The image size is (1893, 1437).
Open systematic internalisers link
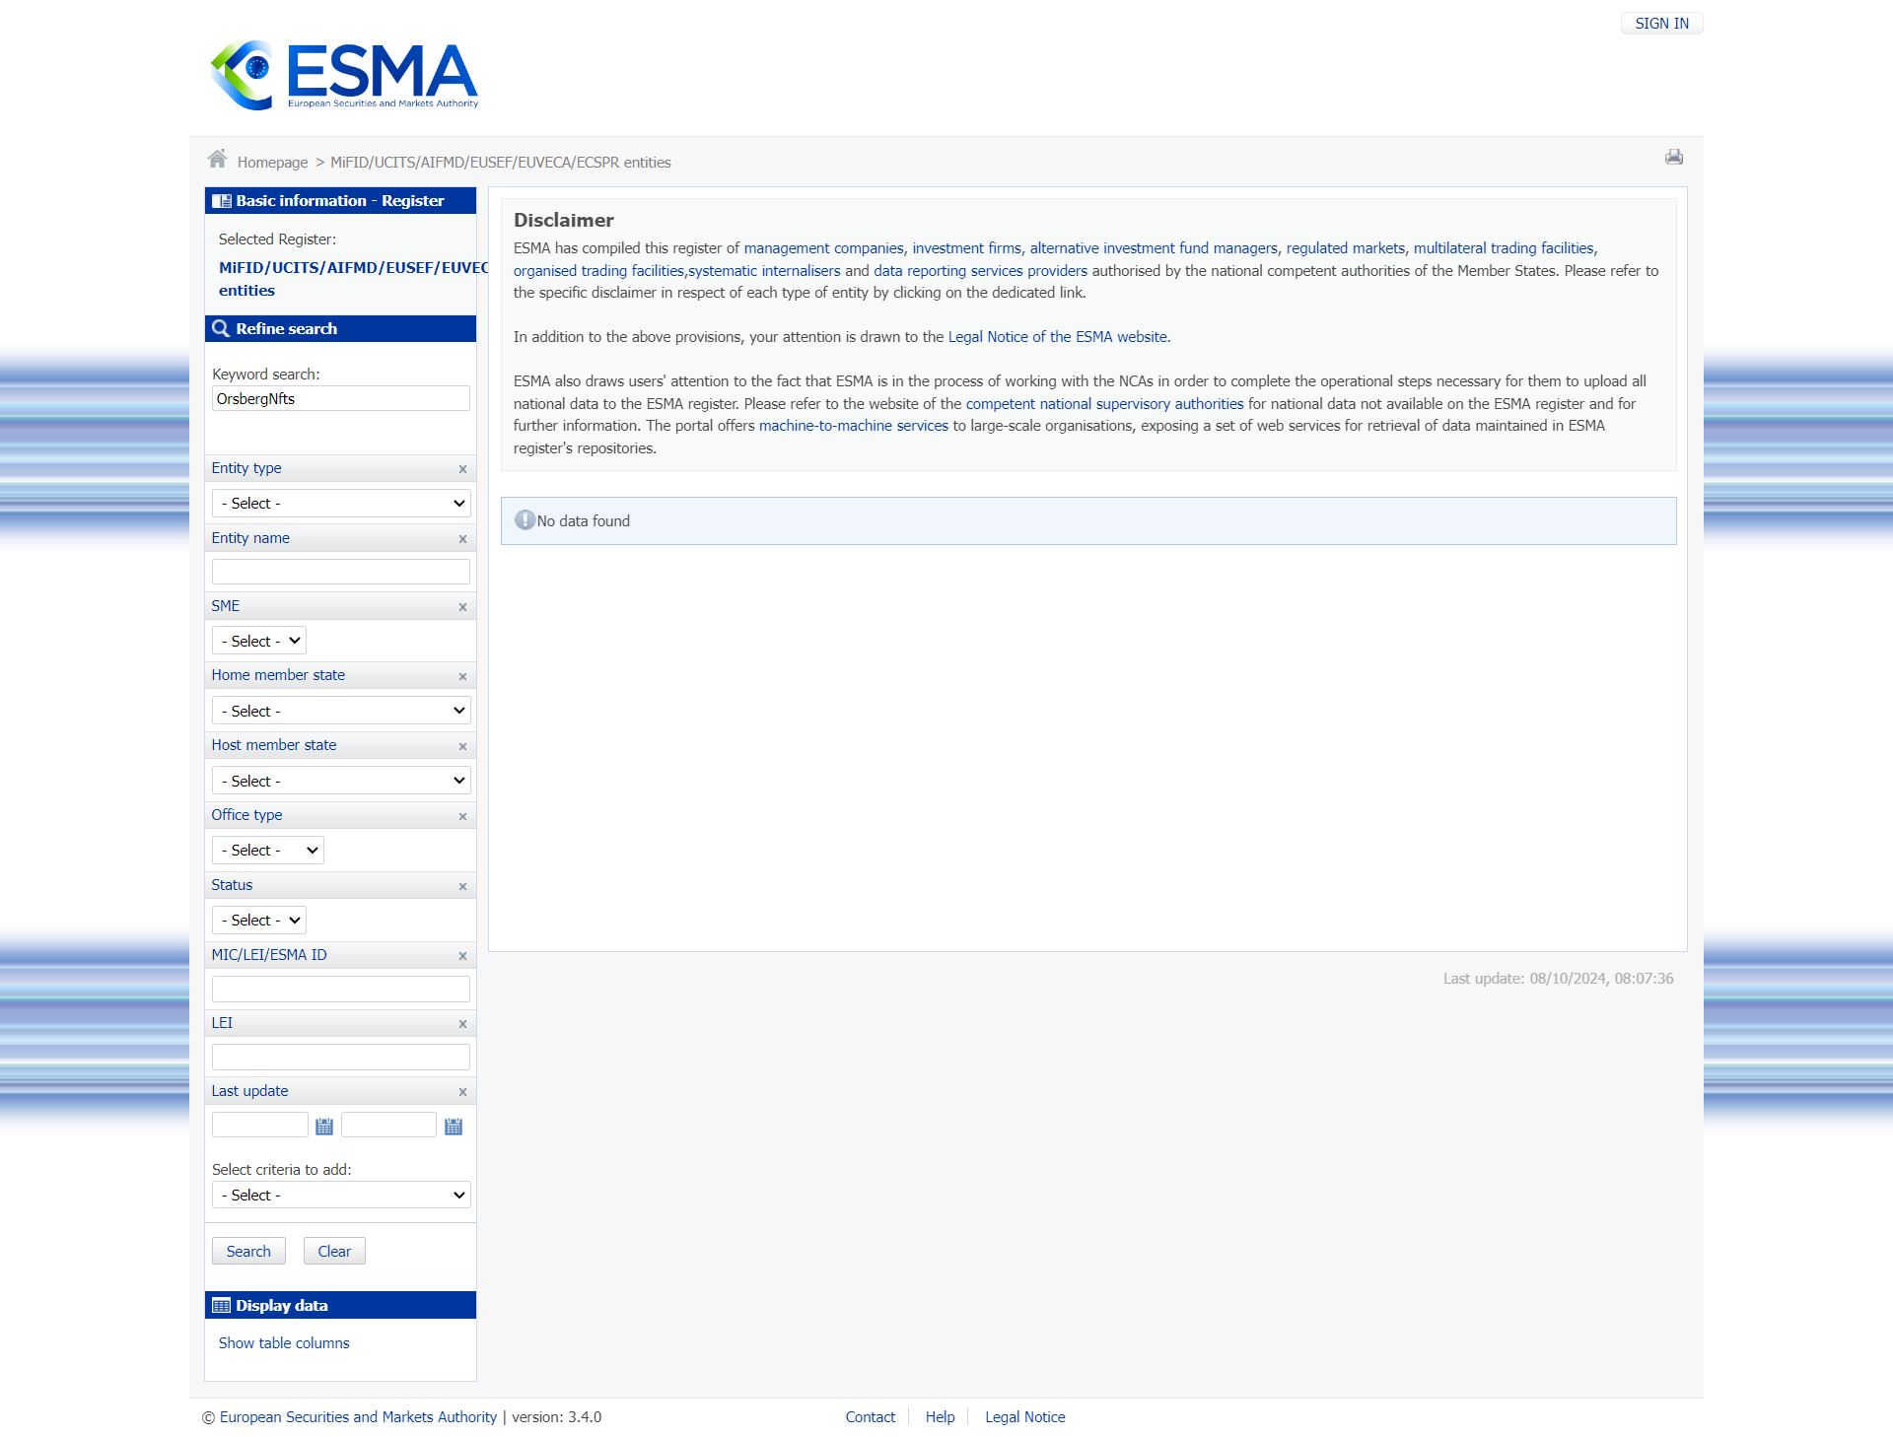[764, 271]
